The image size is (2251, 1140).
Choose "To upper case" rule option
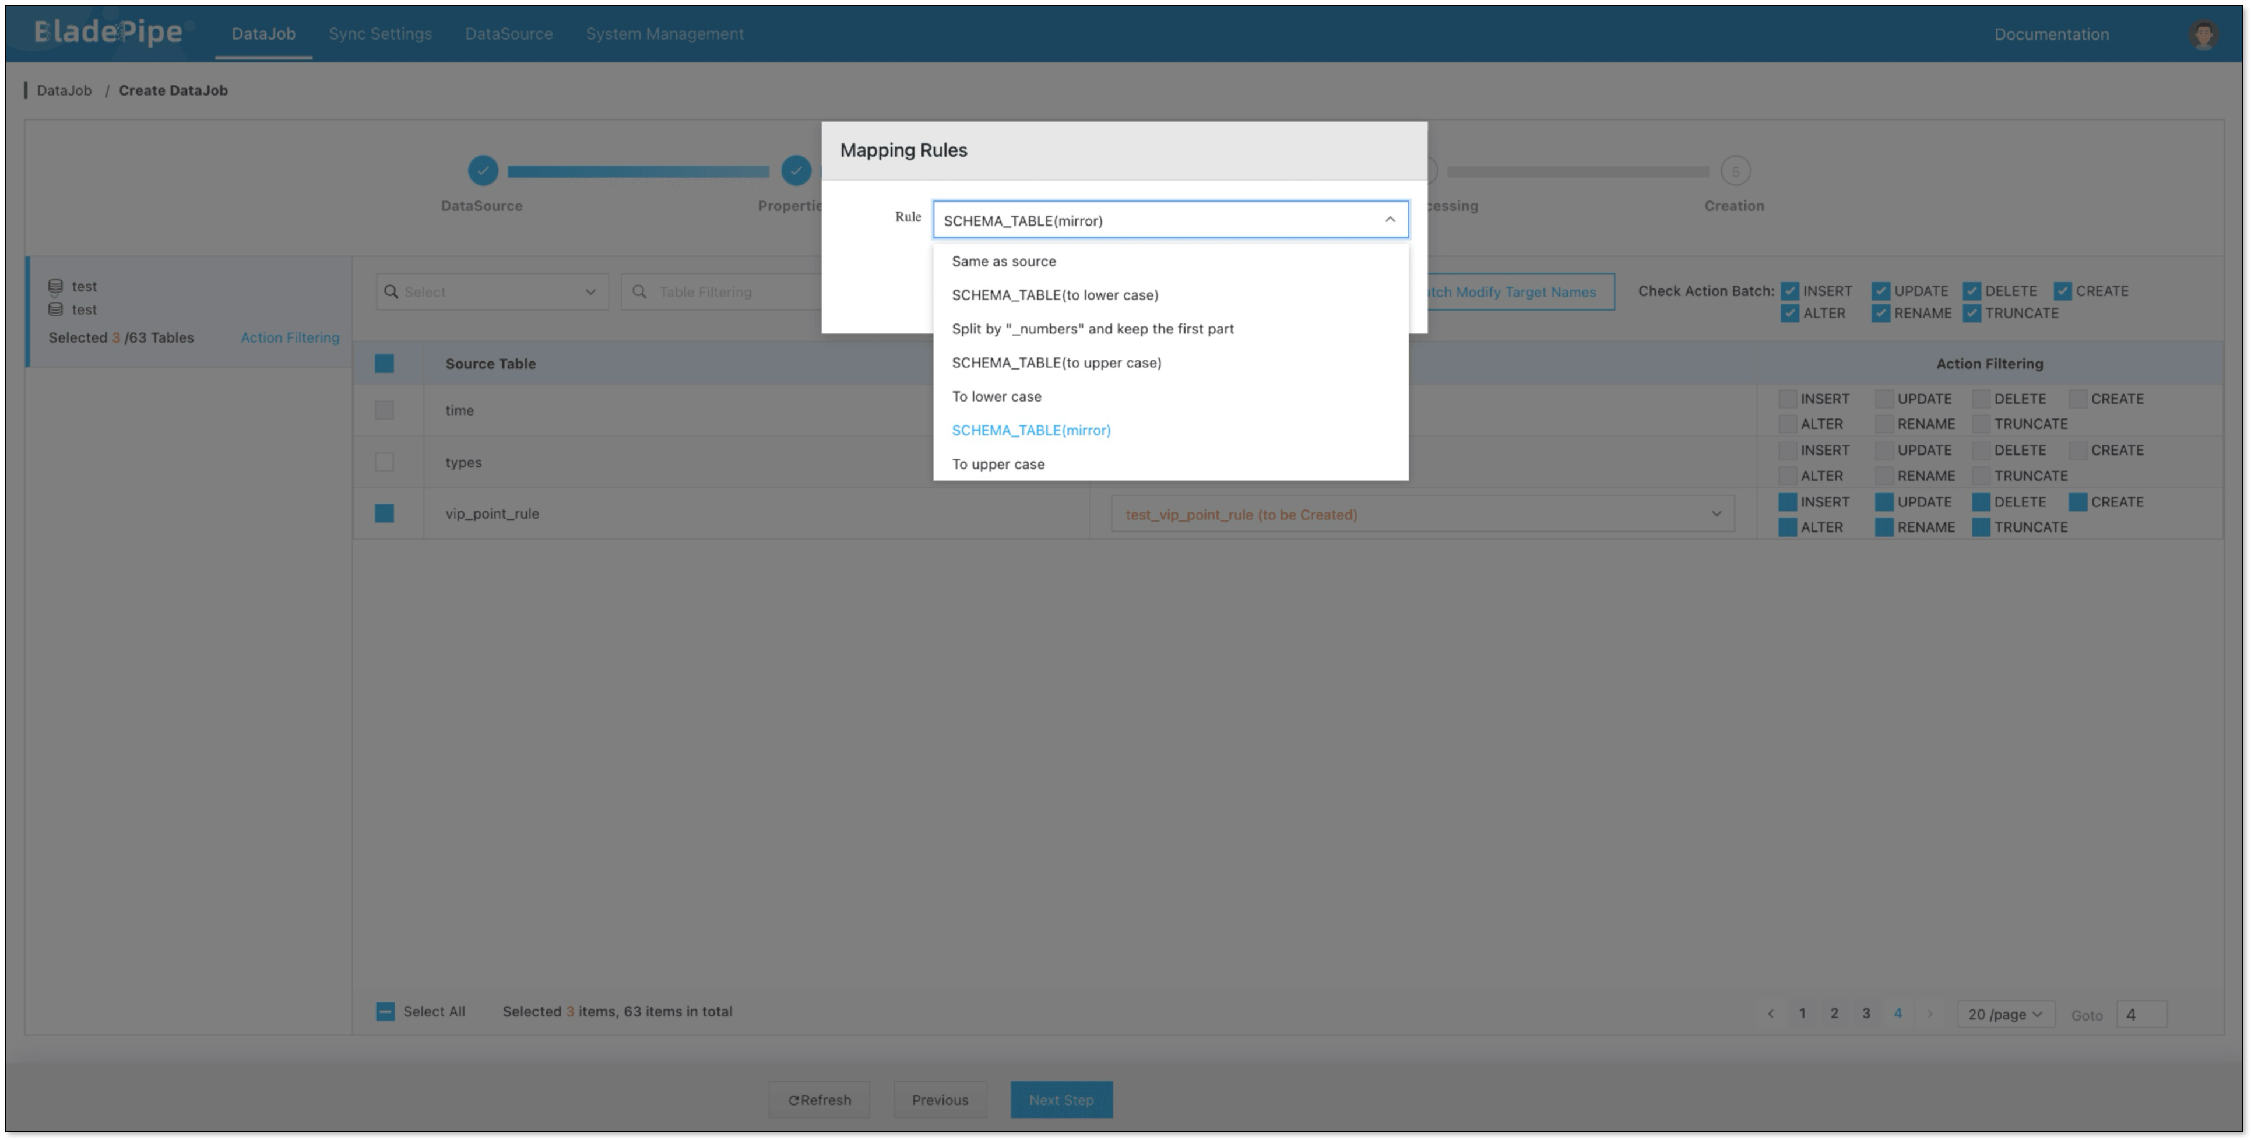click(x=998, y=464)
